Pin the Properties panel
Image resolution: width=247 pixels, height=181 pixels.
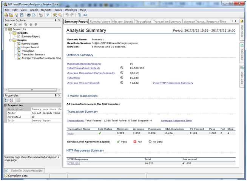tap(56, 96)
